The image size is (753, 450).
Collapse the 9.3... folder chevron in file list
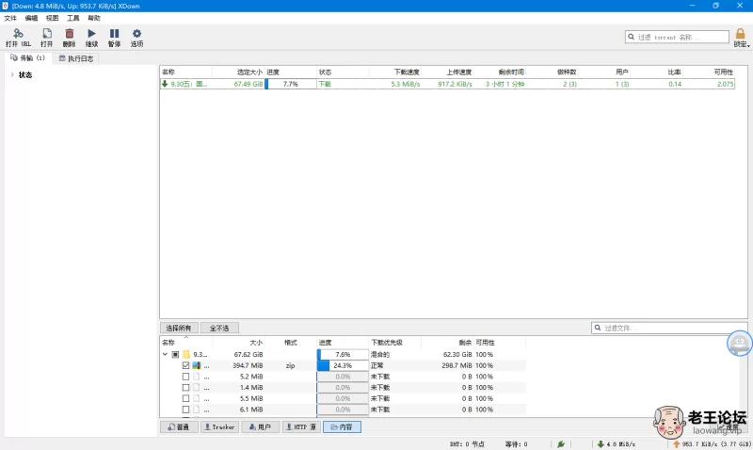[165, 354]
